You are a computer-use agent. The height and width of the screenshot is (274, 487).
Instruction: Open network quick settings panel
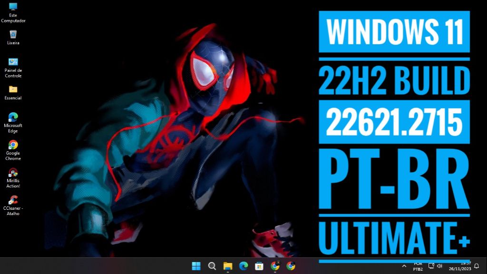[x=431, y=266]
